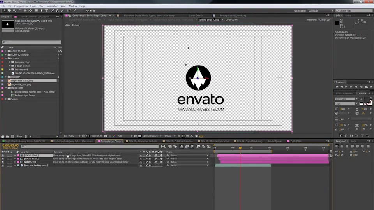Viewport: 374px width, 210px height.
Task: Expand the COMP TO EDIT folder
Action: point(6,51)
